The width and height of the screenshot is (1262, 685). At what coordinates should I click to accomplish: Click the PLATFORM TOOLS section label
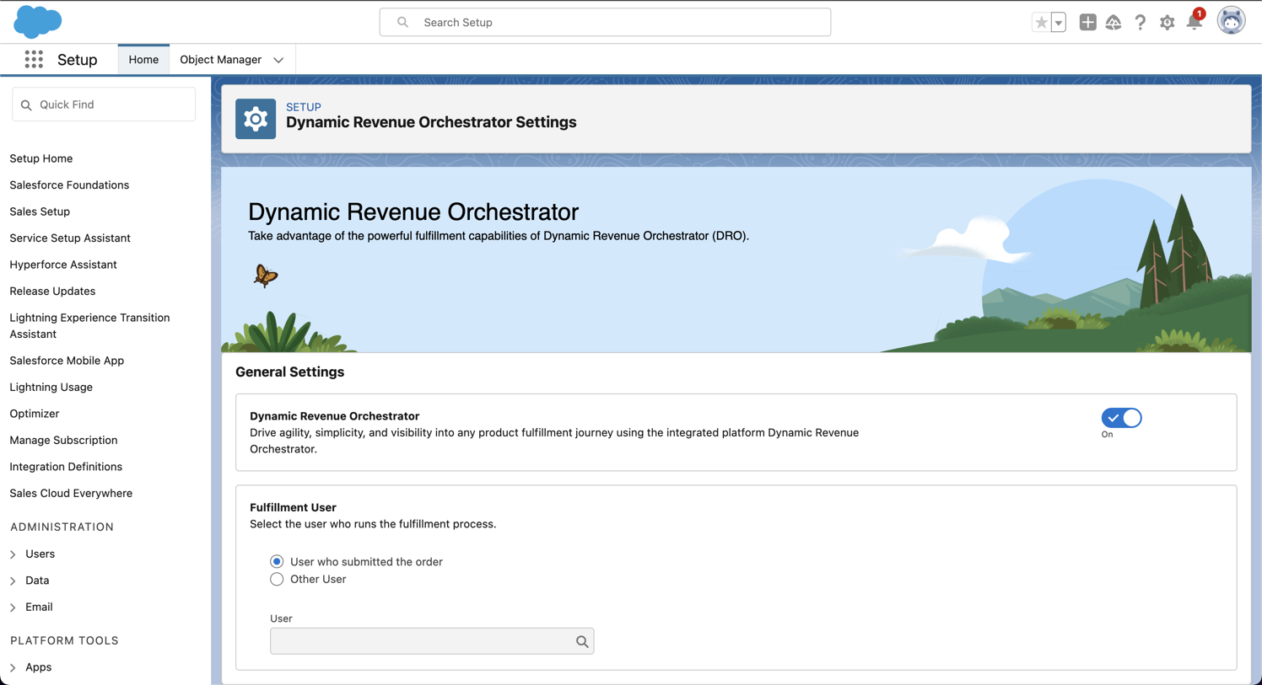pyautogui.click(x=64, y=640)
